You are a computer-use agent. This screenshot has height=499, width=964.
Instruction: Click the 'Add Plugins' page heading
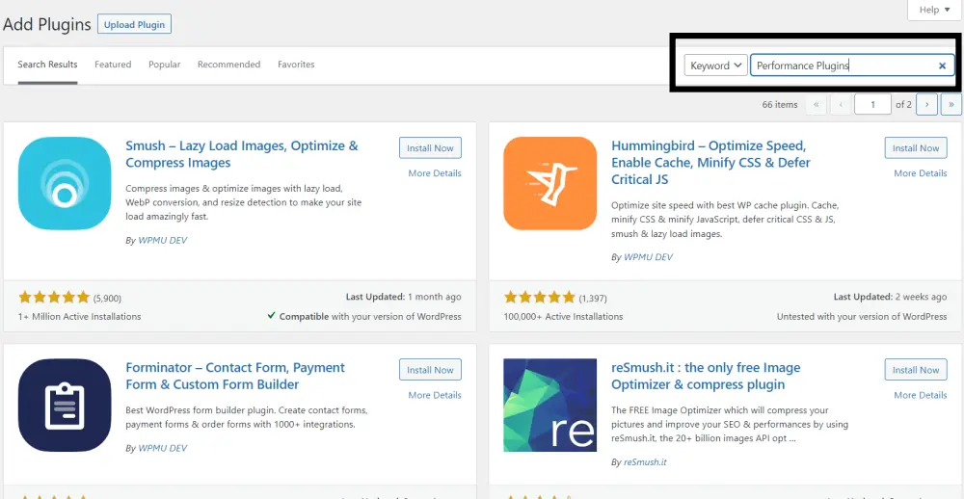pos(47,25)
